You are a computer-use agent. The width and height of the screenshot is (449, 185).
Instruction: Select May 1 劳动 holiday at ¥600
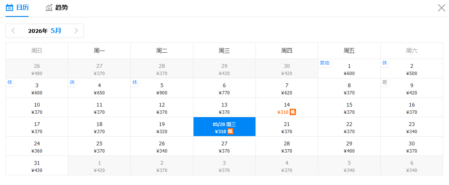(349, 69)
